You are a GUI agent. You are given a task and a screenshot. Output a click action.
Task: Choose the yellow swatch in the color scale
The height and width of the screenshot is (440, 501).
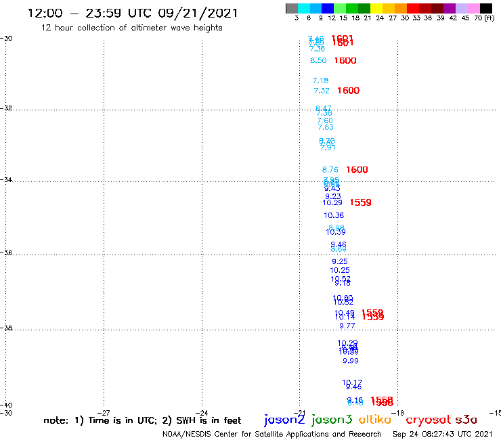coord(376,8)
